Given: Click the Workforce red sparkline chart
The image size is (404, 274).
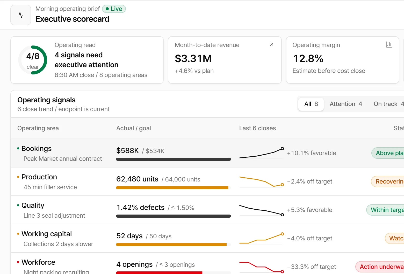Looking at the screenshot, I should [262, 267].
